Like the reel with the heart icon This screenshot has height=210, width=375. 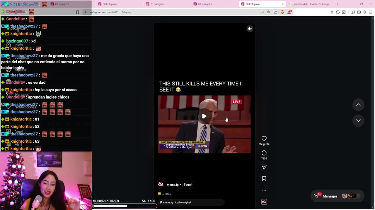264,139
